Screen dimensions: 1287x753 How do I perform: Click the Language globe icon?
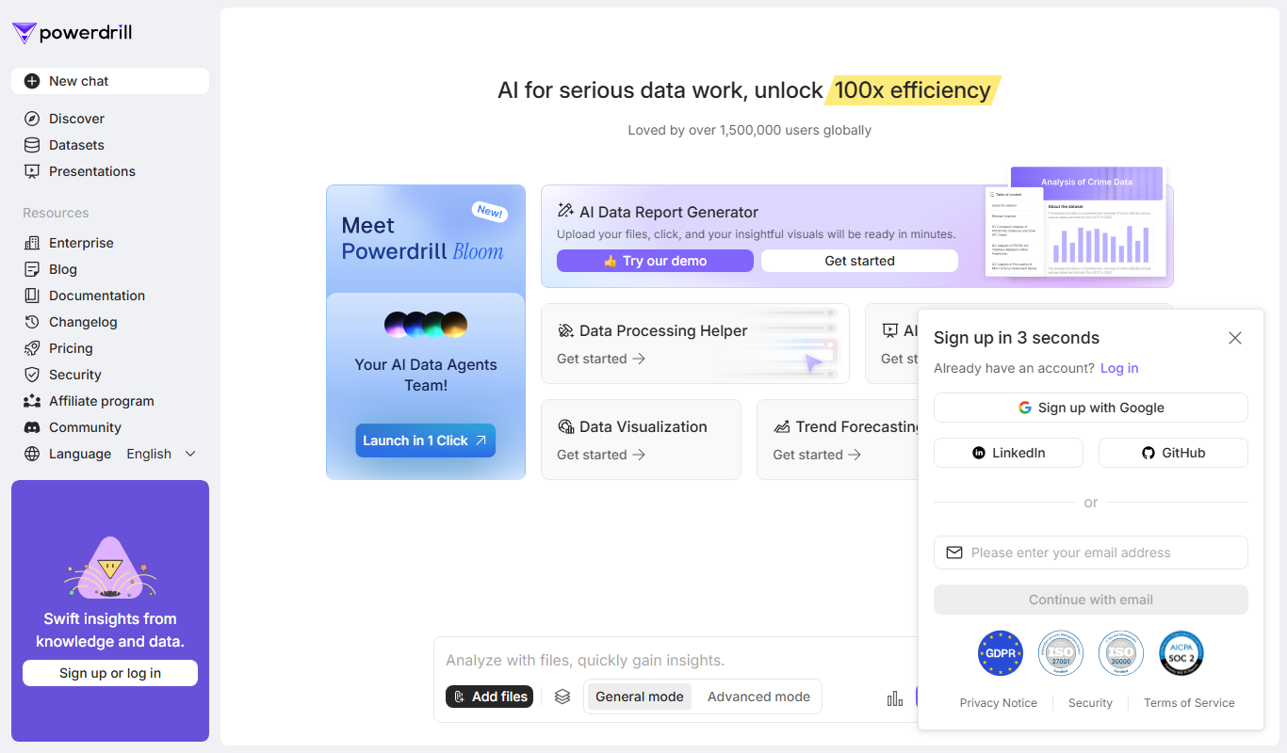point(32,454)
